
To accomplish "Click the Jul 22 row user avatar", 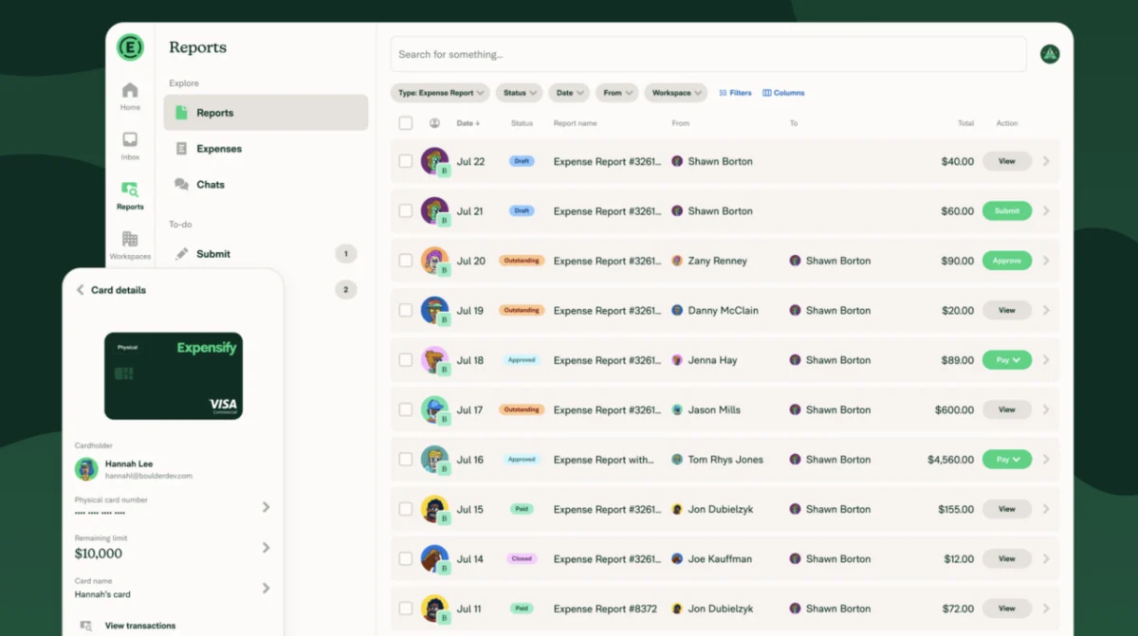I will [x=434, y=160].
